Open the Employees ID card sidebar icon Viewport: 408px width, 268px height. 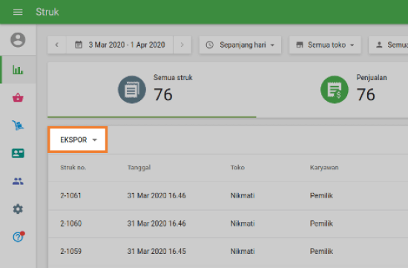pyautogui.click(x=18, y=153)
